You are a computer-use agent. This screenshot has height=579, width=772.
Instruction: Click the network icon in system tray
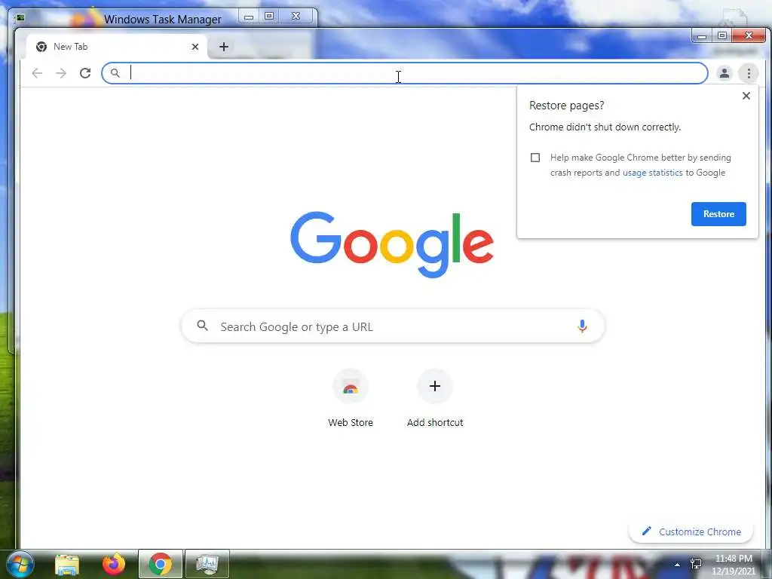[696, 564]
